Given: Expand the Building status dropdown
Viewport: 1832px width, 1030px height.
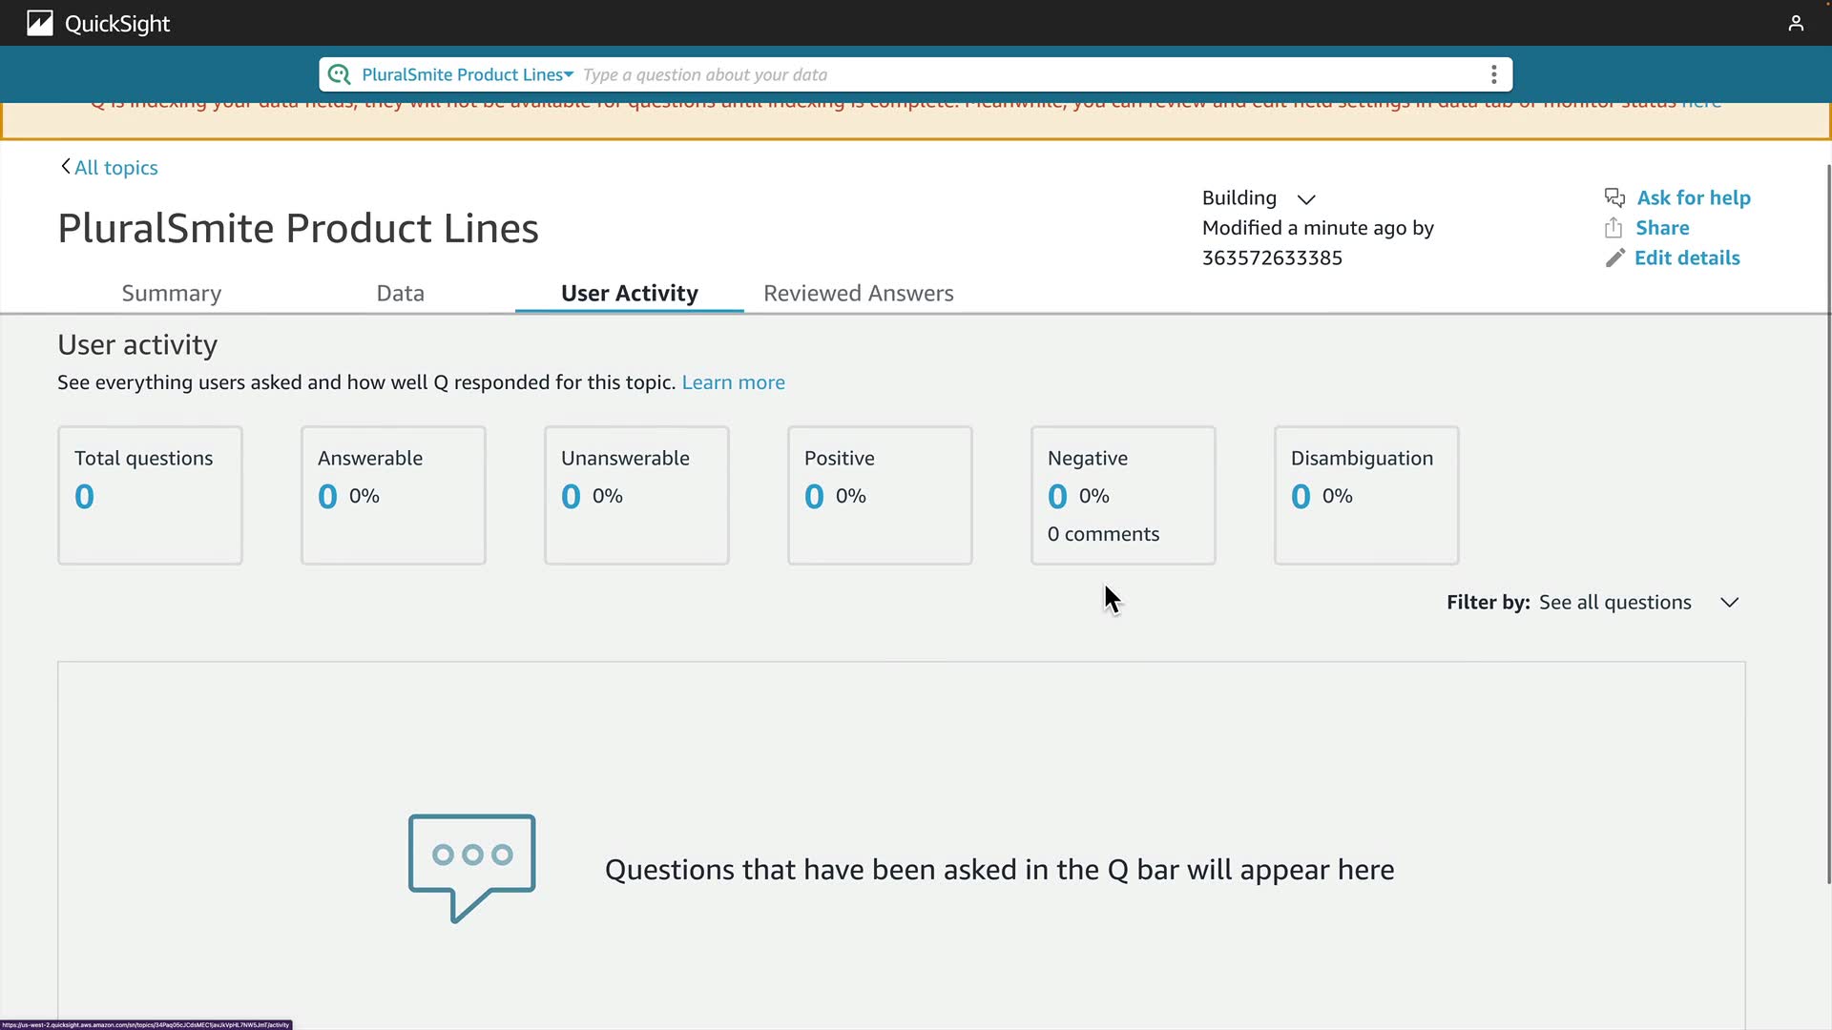Looking at the screenshot, I should (x=1306, y=198).
